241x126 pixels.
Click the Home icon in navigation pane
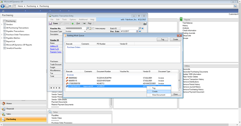(3, 103)
